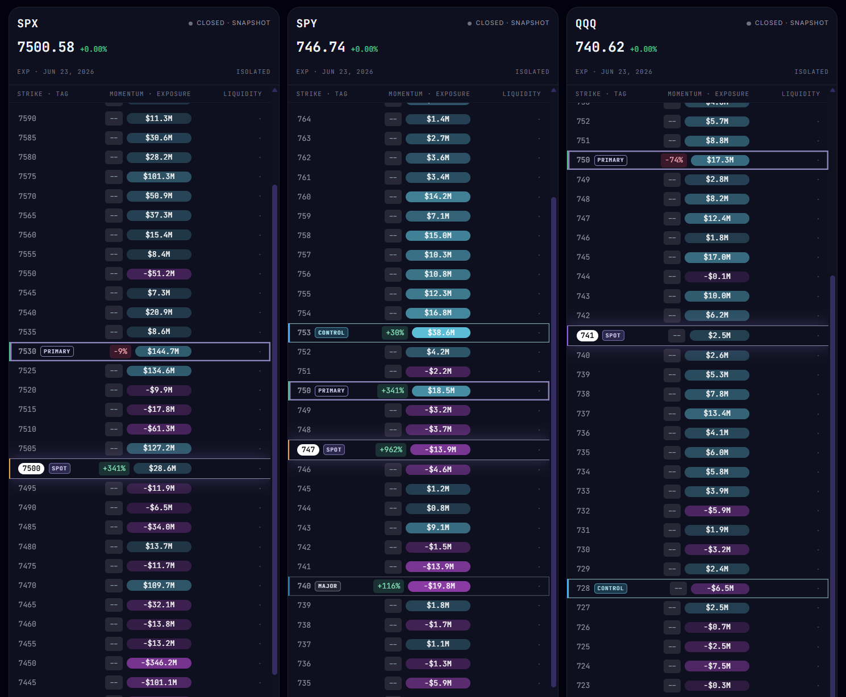Screen dimensions: 846x697
Task: Click the $17.3M exposure bar in QQQ
Action: 720,160
